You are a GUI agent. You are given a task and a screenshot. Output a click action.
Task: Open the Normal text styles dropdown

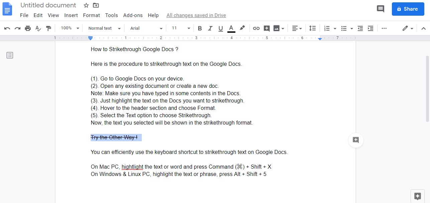point(104,28)
